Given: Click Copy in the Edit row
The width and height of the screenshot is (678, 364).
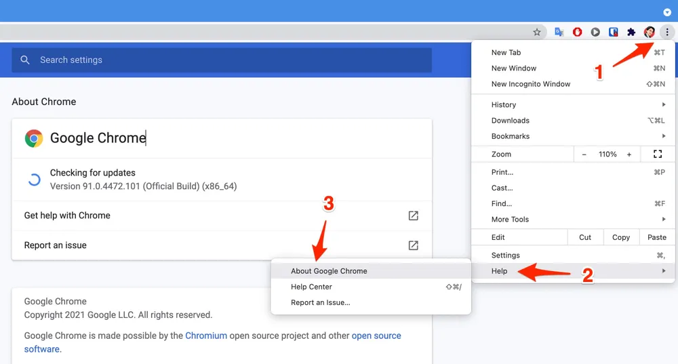Looking at the screenshot, I should pos(621,237).
